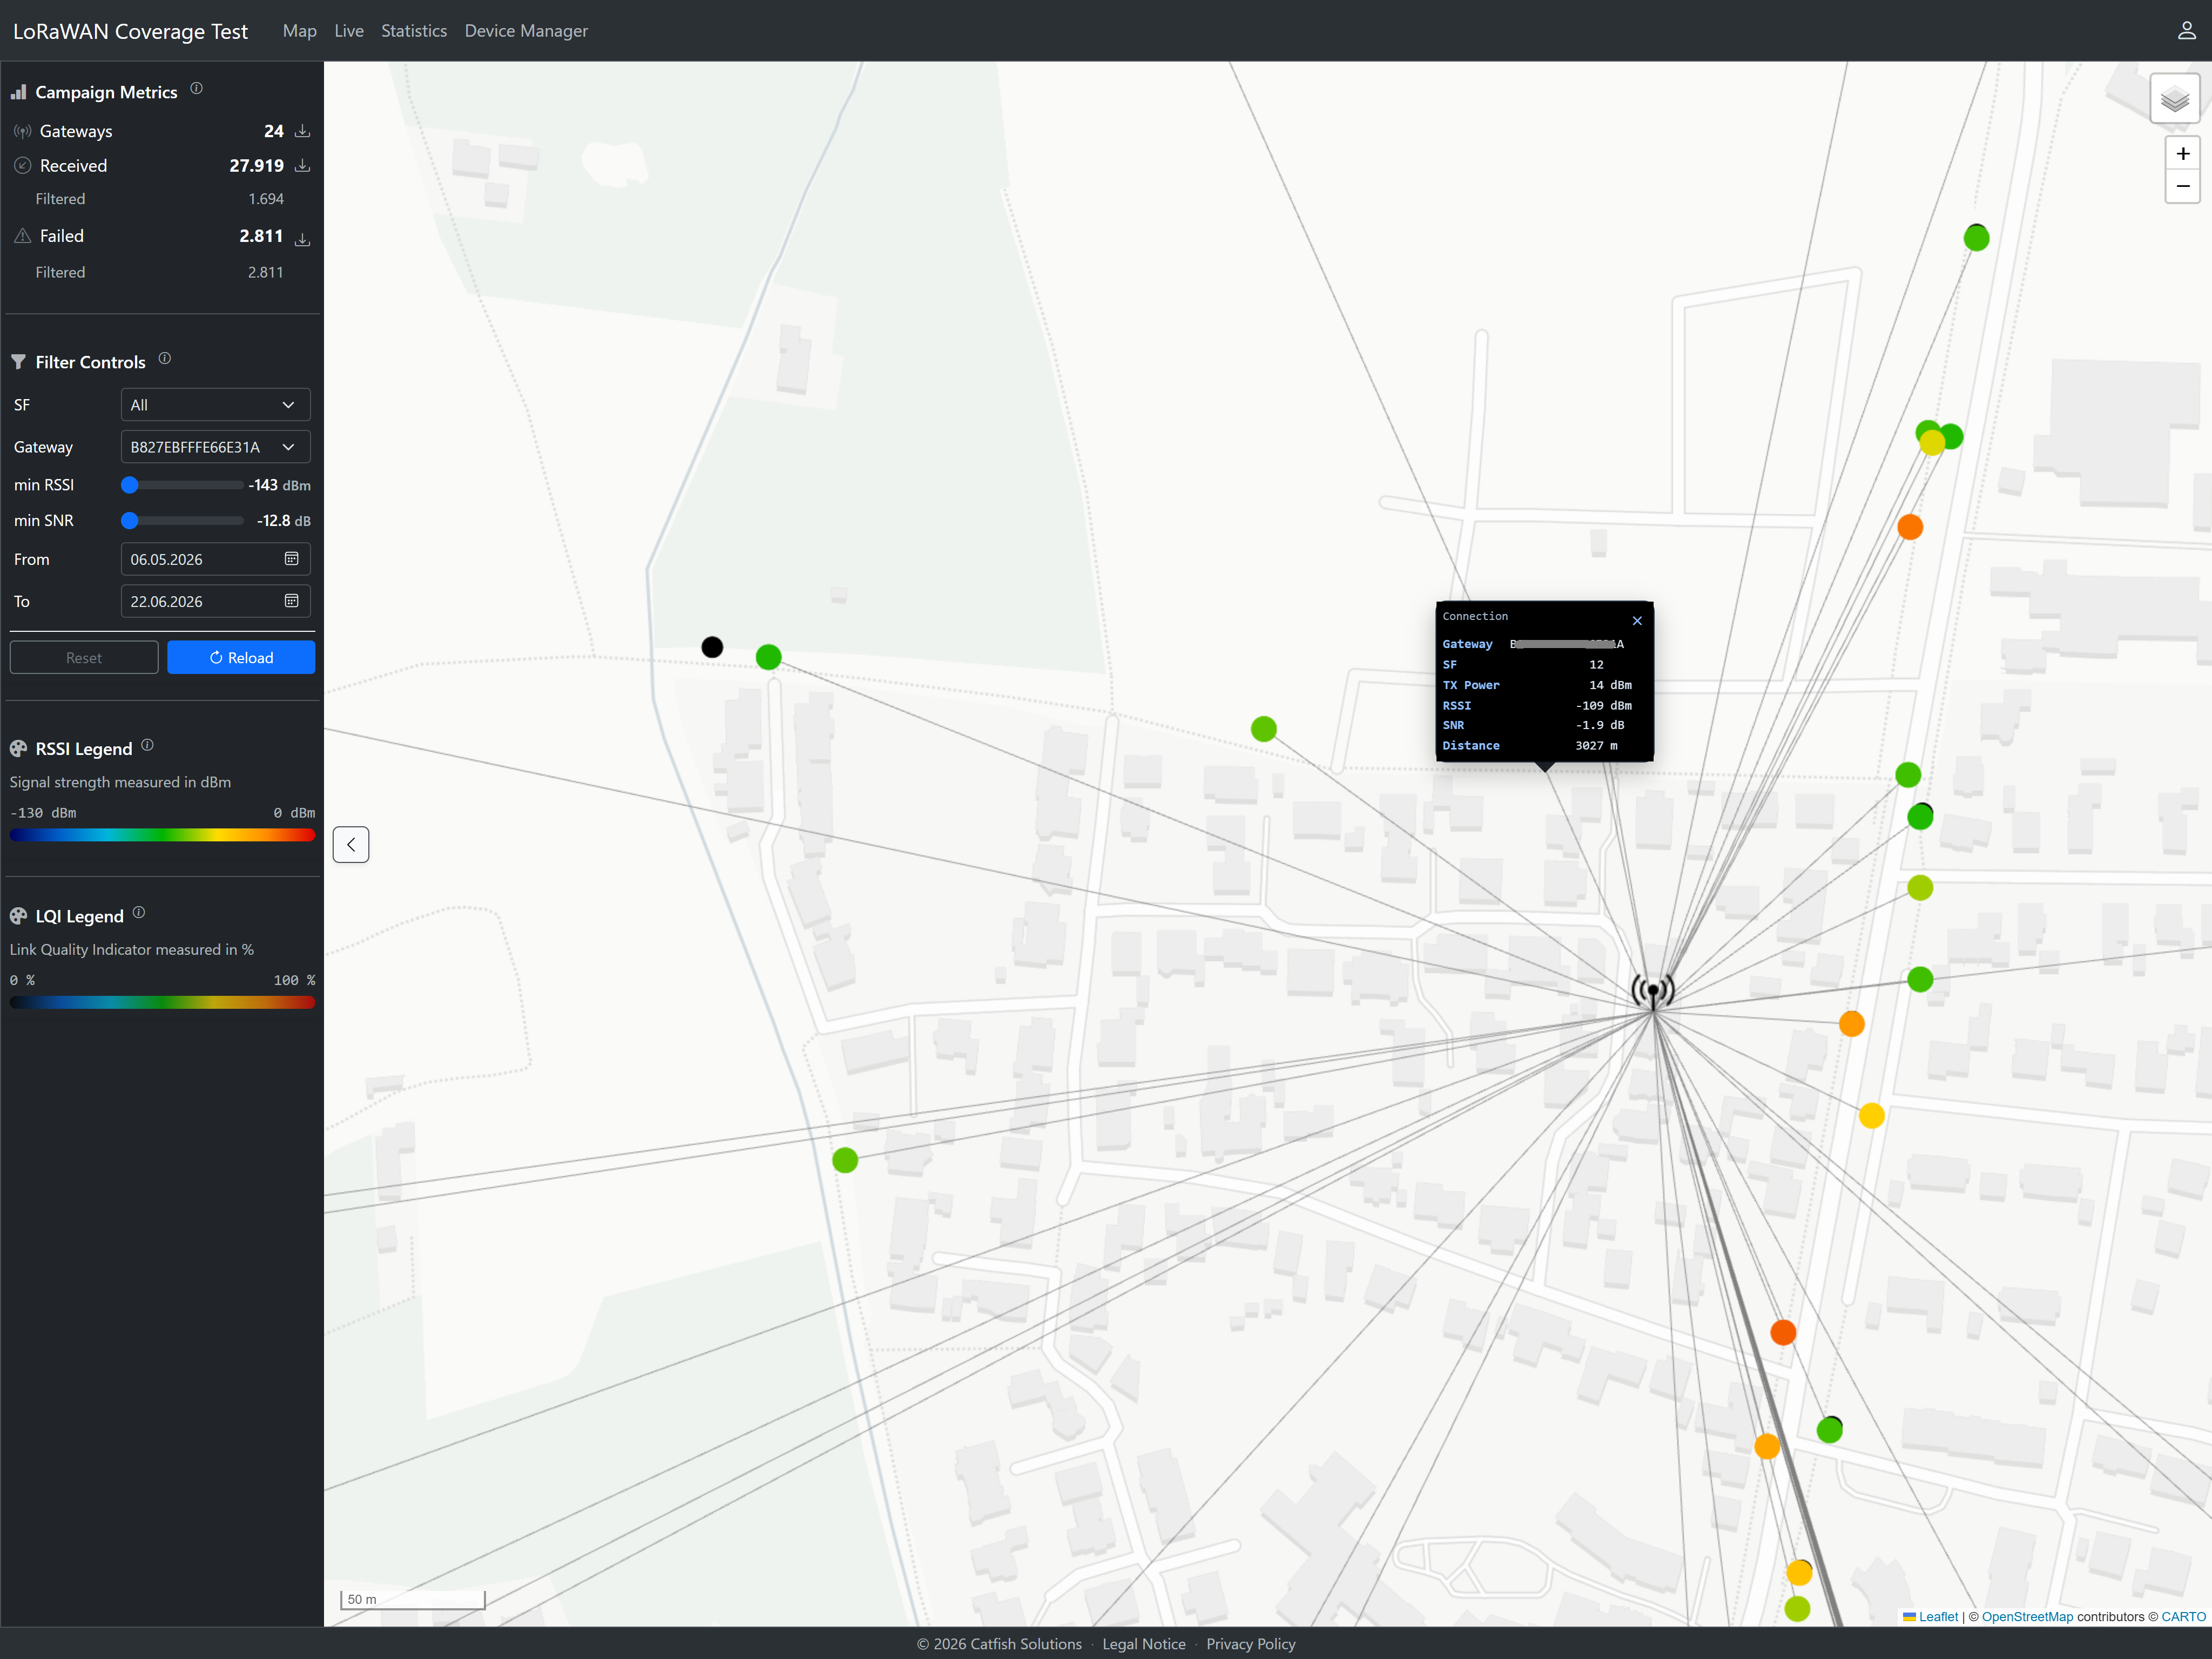The width and height of the screenshot is (2212, 1659).
Task: Open the CARTO attribution link
Action: pos(2183,1617)
